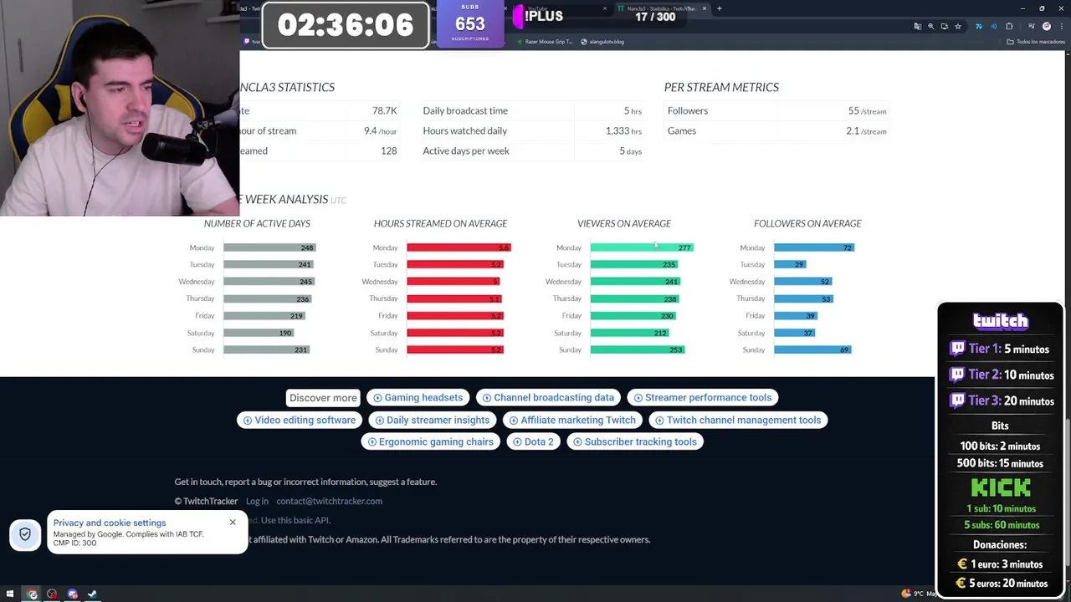Viewport: 1071px width, 602px height.
Task: Open the Chrome three-dot menu
Action: 1061,26
